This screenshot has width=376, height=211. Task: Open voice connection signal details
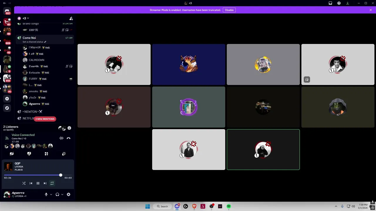tap(7, 138)
